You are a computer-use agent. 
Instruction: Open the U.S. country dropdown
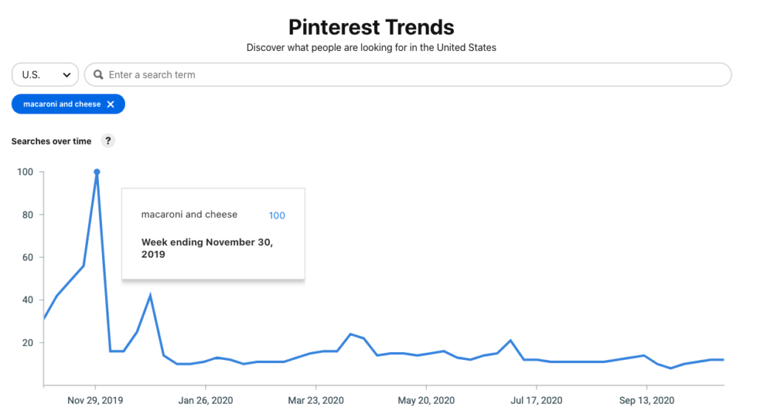coord(45,75)
